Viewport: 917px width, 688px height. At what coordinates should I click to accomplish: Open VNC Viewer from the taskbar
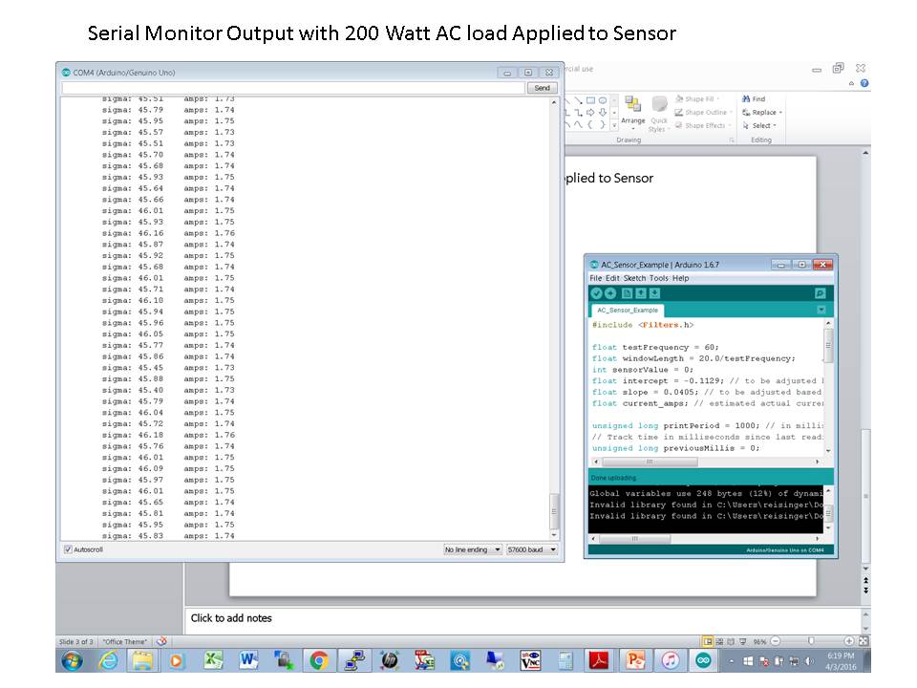tap(530, 661)
